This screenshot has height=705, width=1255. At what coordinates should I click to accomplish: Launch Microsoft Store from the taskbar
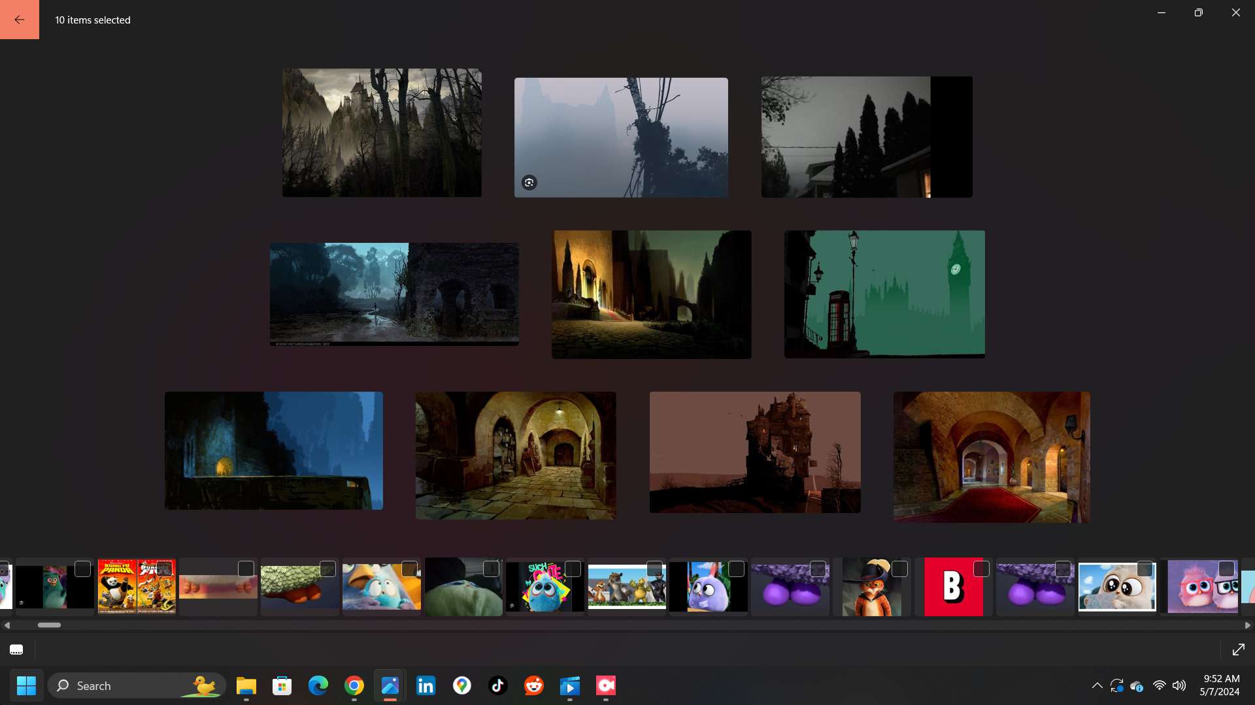(282, 685)
